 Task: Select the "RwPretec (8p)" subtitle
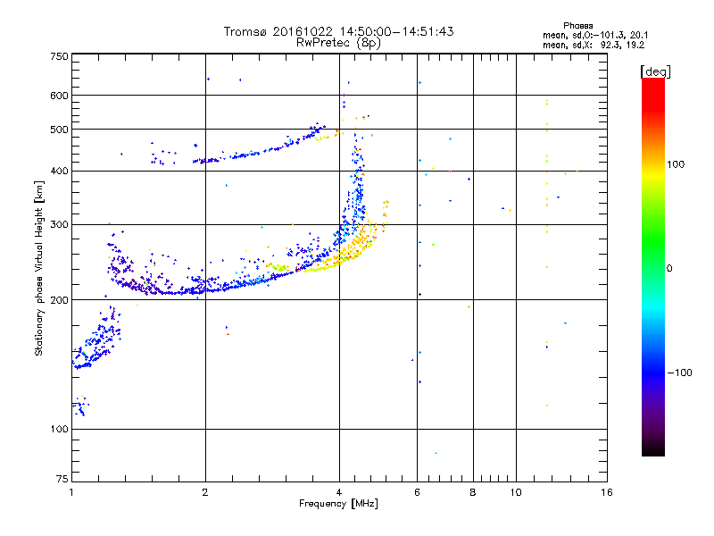[338, 43]
